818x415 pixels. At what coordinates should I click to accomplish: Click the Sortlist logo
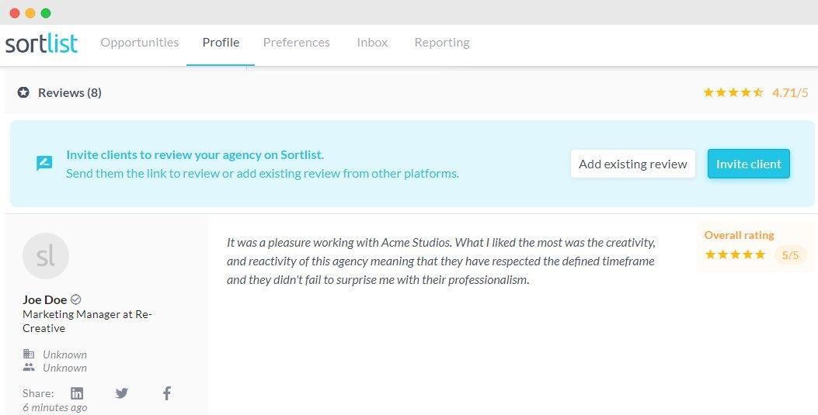click(x=41, y=43)
